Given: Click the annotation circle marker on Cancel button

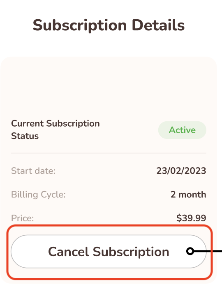Looking at the screenshot, I should [x=190, y=251].
